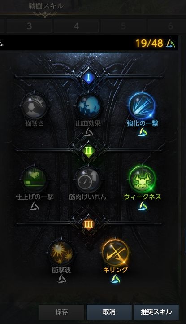Click the tier II green diamond marker
Image resolution: width=186 pixels, height=324 pixels.
coord(88,151)
